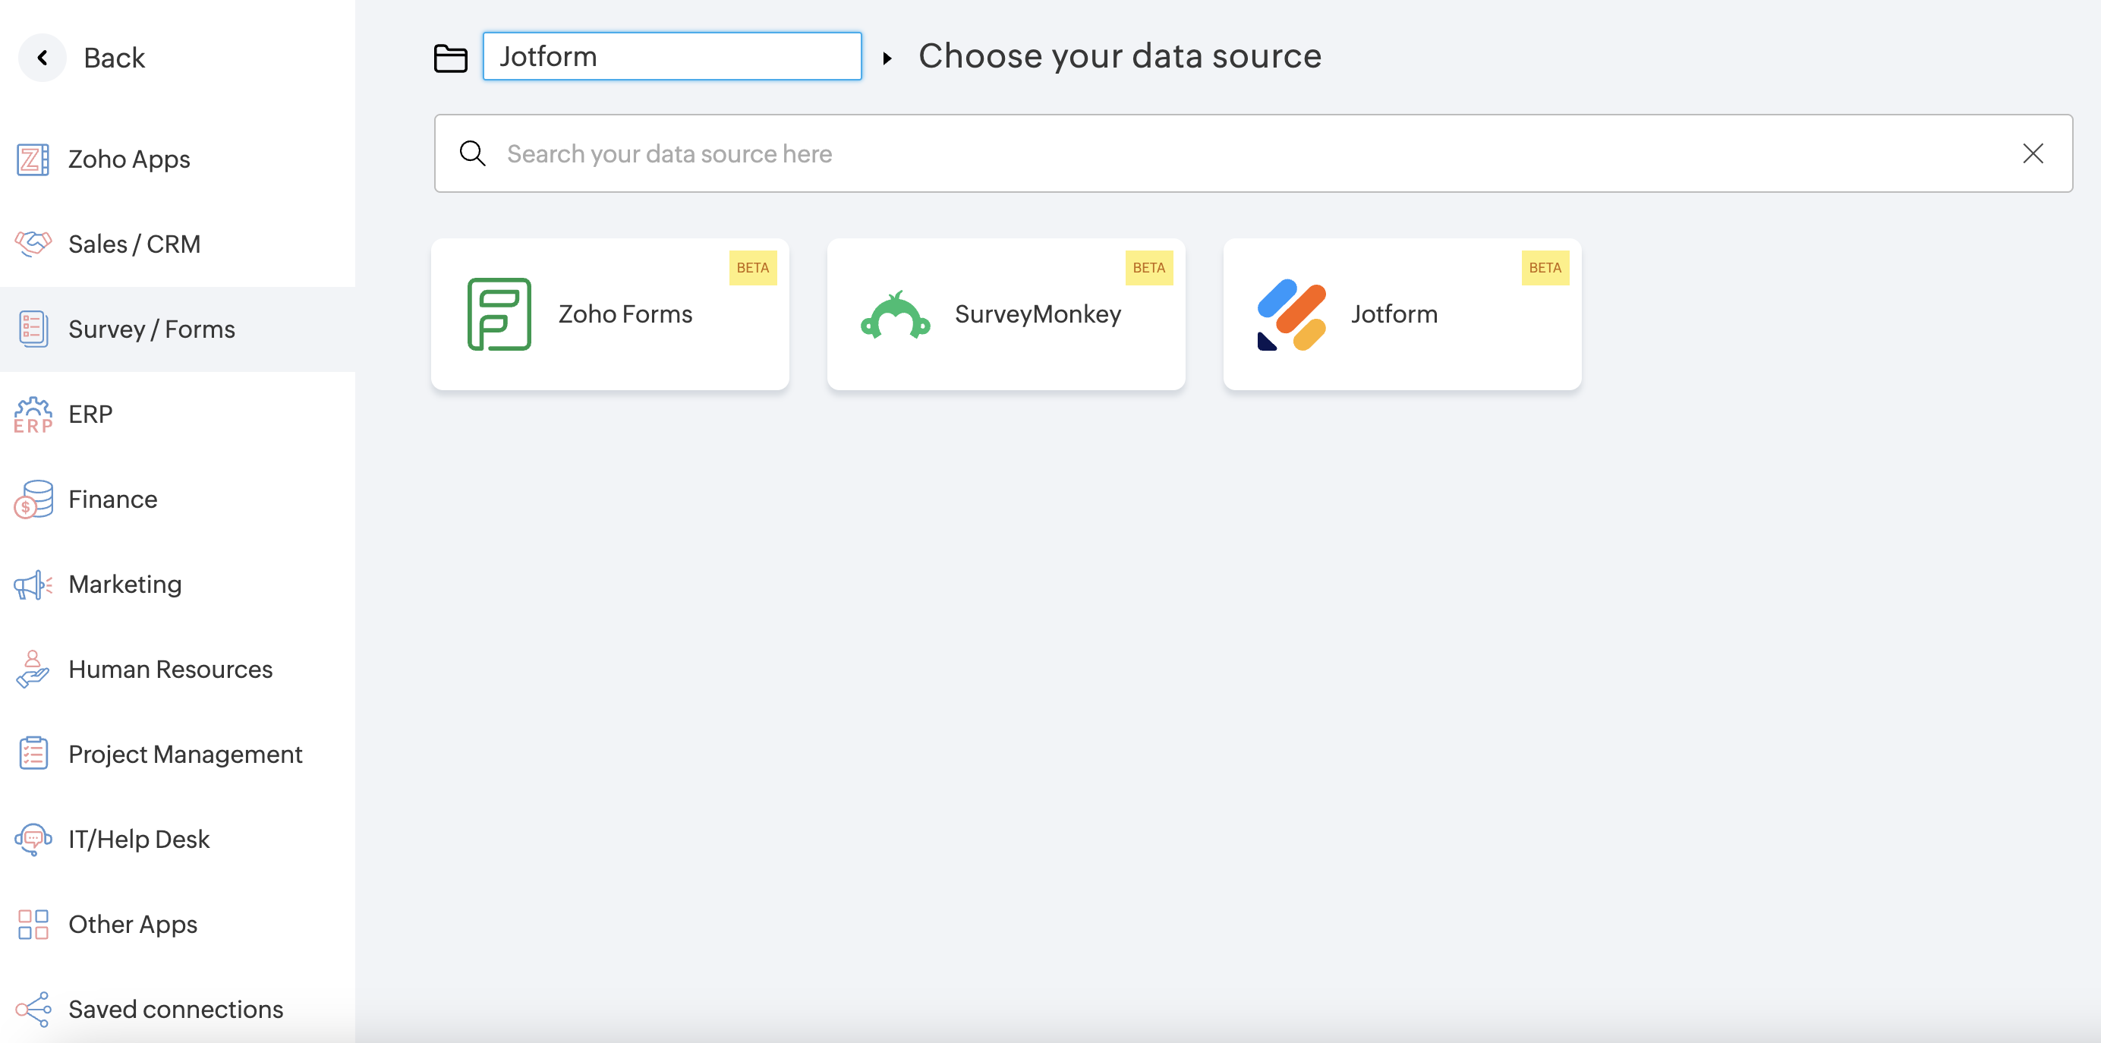Edit the Jotform workspace name field
2101x1043 pixels.
671,56
